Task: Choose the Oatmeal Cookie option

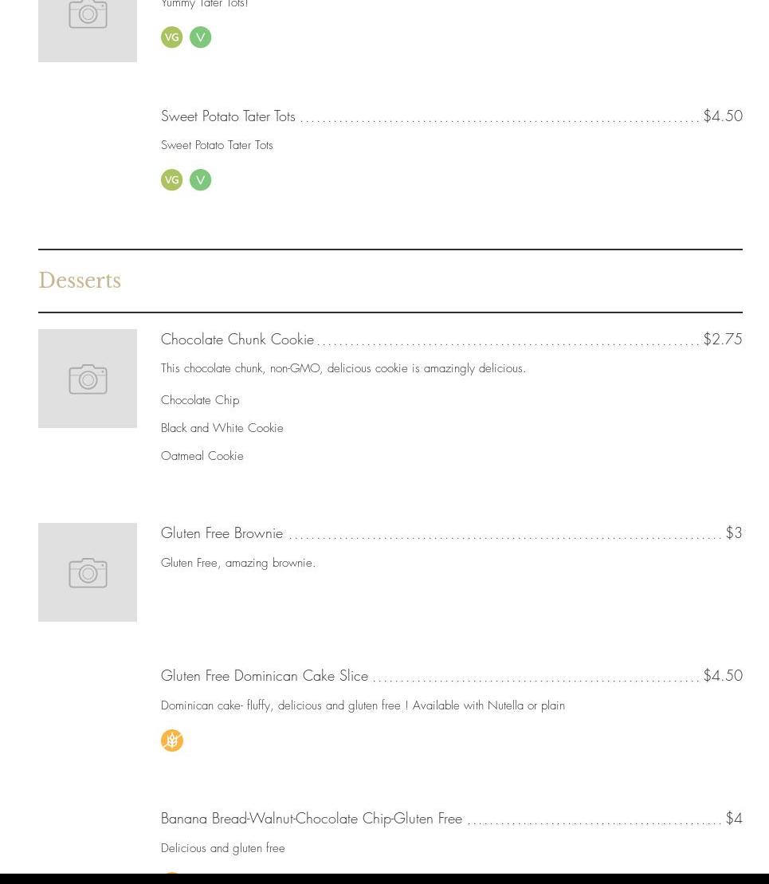Action: pos(202,456)
